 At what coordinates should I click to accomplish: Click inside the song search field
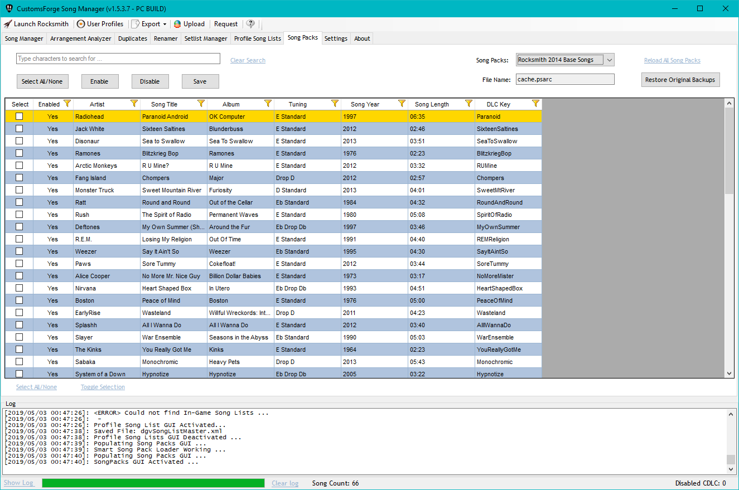point(117,59)
